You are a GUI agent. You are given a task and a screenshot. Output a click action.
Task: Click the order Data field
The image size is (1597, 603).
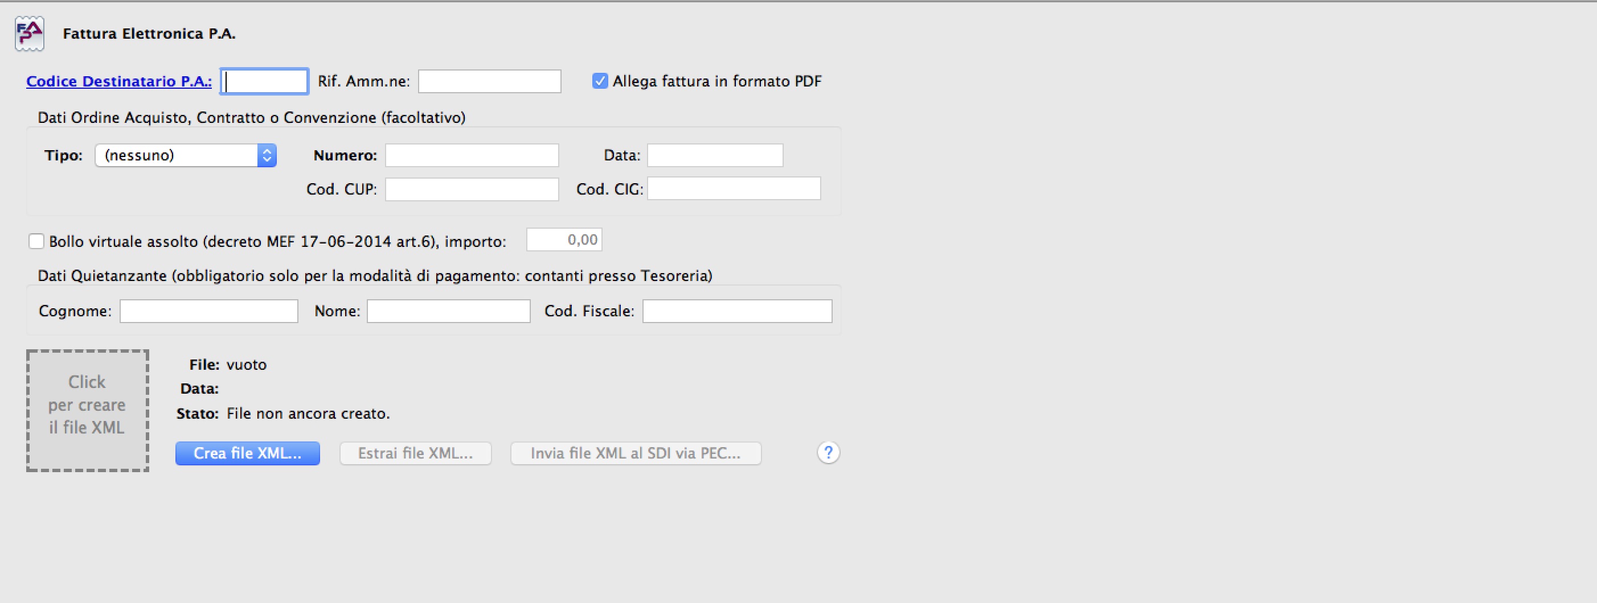[x=715, y=155]
